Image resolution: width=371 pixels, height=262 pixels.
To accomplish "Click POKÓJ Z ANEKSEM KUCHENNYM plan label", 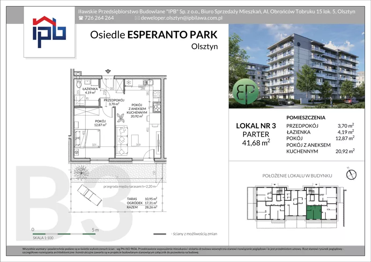I will point(137,110).
